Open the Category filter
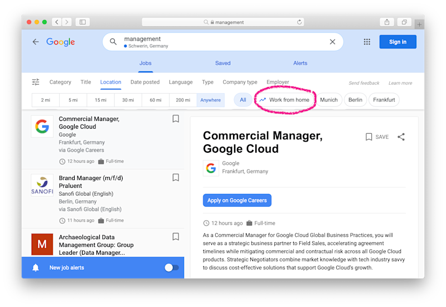 pyautogui.click(x=60, y=82)
